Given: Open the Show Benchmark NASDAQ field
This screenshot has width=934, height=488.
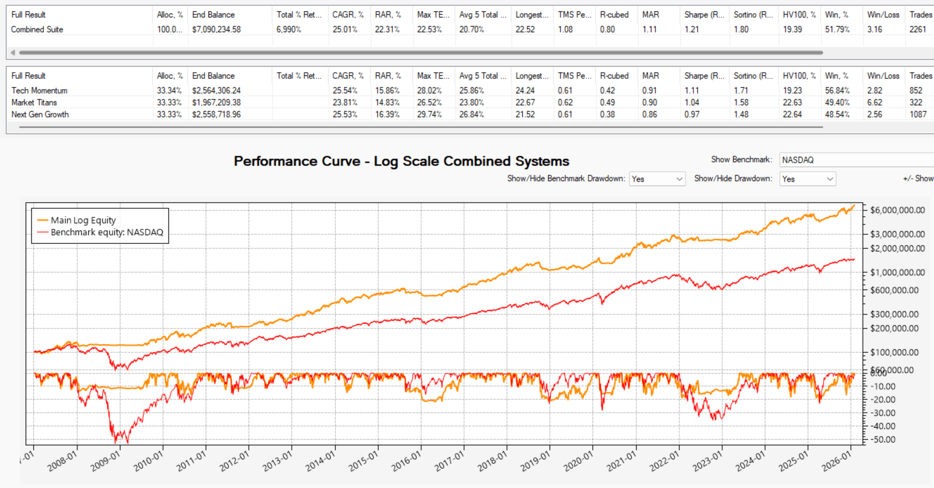Looking at the screenshot, I should point(856,160).
